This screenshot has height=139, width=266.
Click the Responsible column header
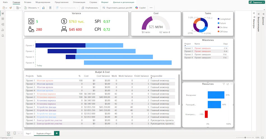click(157, 76)
